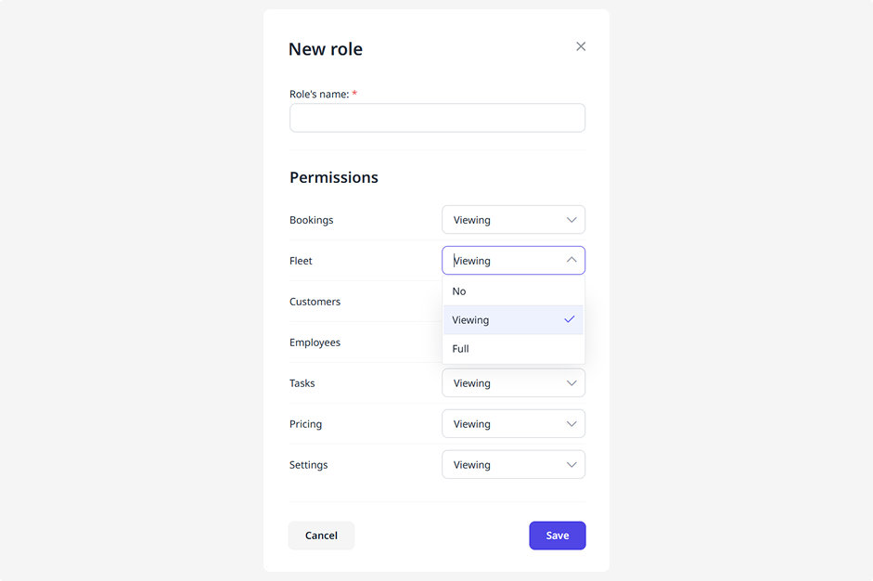The height and width of the screenshot is (581, 873).
Task: Save the new role
Action: tap(557, 536)
